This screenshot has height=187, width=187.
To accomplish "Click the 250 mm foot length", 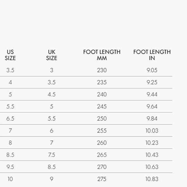I will 102,119.
